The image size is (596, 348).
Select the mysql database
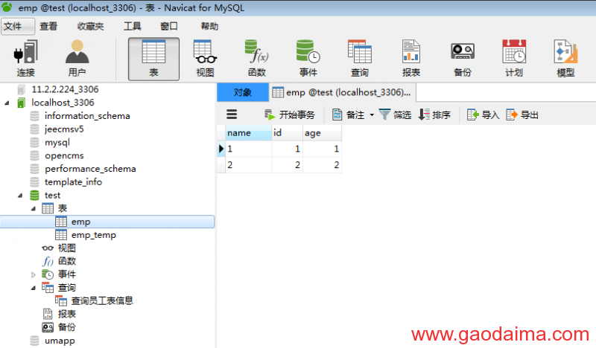click(x=57, y=143)
